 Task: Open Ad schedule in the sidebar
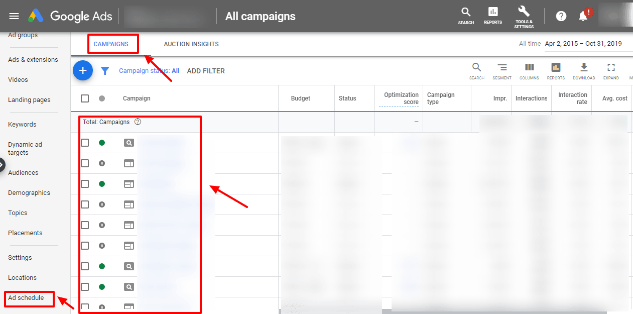point(26,298)
